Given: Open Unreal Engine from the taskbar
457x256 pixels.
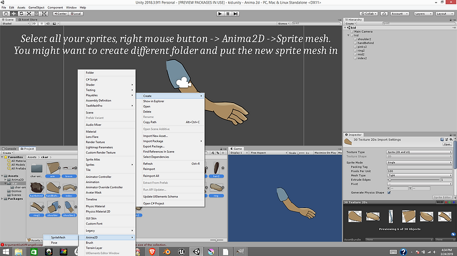Looking at the screenshot, I should 181,252.
